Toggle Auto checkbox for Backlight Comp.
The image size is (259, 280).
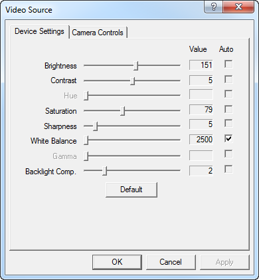[x=228, y=170]
